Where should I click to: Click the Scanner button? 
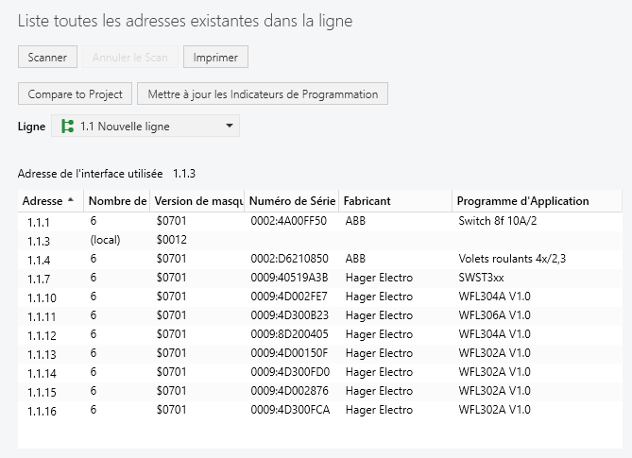pyautogui.click(x=47, y=57)
